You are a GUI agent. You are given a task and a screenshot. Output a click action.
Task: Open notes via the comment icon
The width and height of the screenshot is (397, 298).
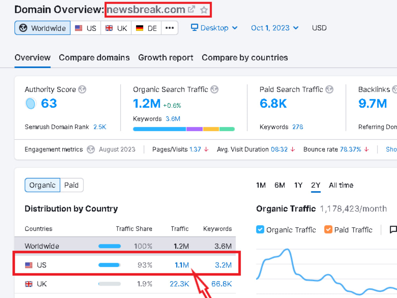393,230
